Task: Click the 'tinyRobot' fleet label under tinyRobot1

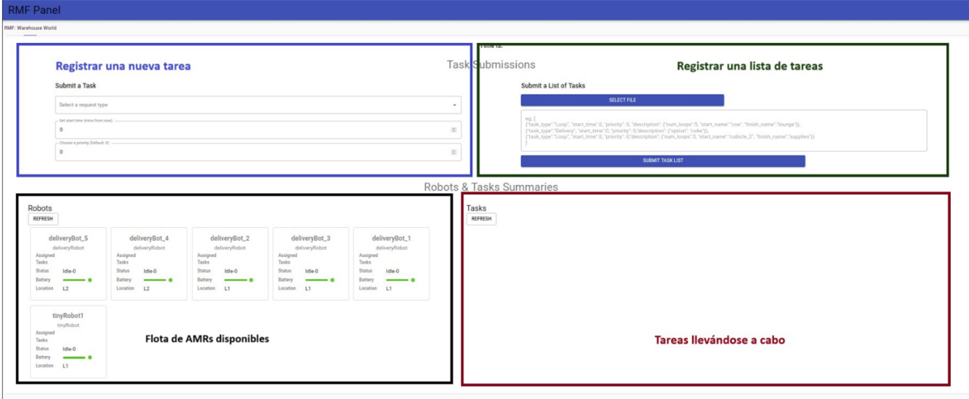Action: point(68,325)
